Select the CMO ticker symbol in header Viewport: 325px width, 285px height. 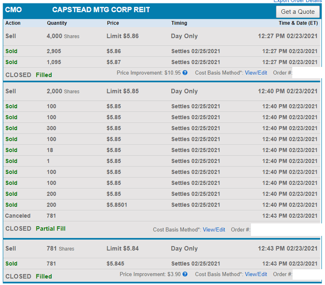[x=14, y=10]
